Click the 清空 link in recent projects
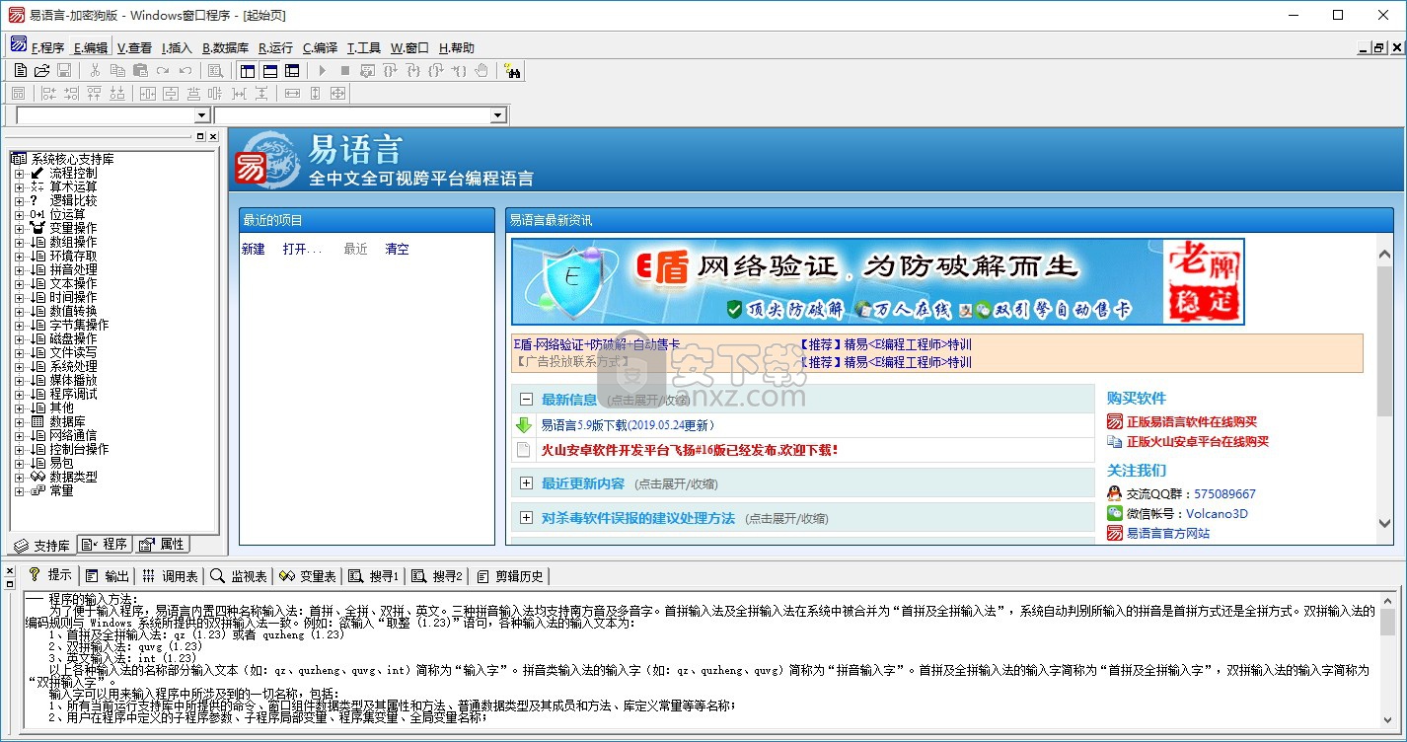Image resolution: width=1407 pixels, height=742 pixels. click(x=397, y=250)
